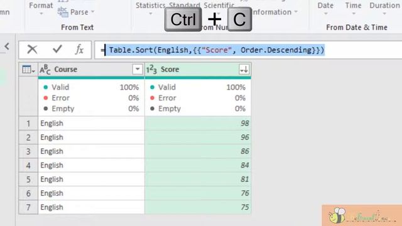
Task: Open the Score column sort dropdown
Action: (x=244, y=69)
